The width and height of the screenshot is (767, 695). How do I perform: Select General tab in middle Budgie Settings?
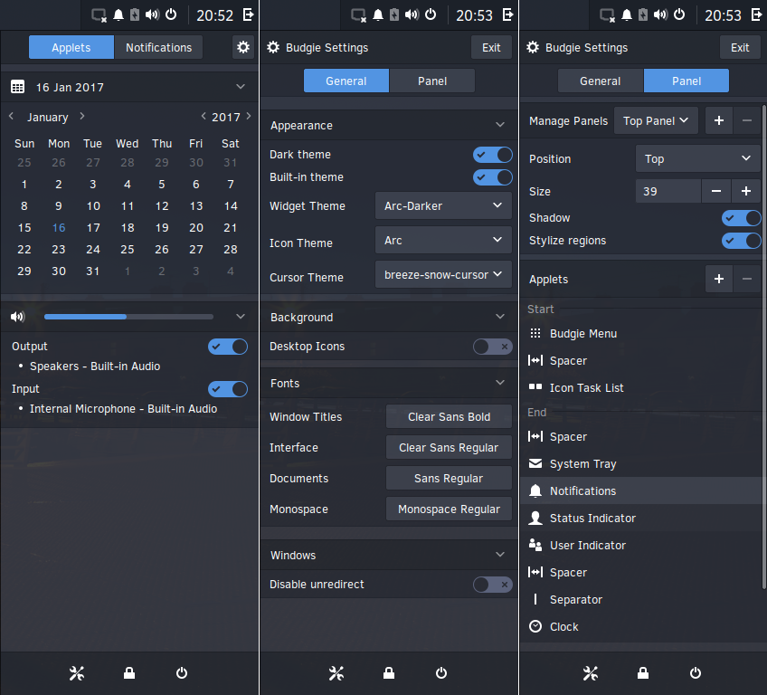[x=346, y=81]
